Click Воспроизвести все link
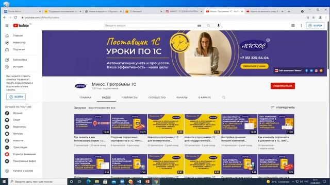The image size is (330, 185). pos(102,108)
